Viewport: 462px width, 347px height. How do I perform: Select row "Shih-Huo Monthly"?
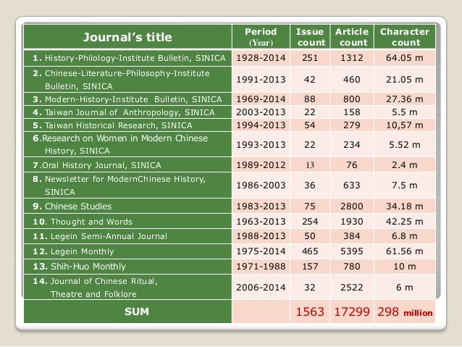click(x=230, y=267)
